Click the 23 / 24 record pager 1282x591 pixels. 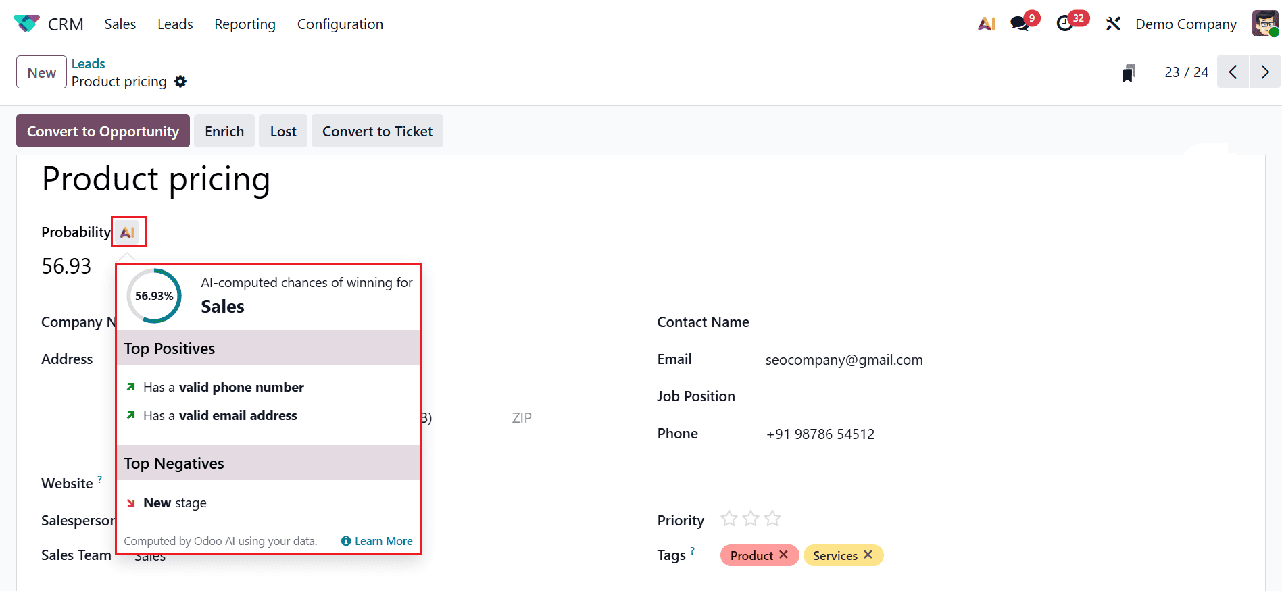(1187, 72)
